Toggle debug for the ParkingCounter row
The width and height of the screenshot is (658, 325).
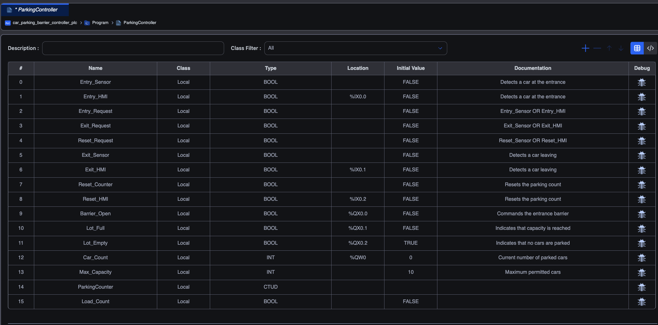(642, 287)
